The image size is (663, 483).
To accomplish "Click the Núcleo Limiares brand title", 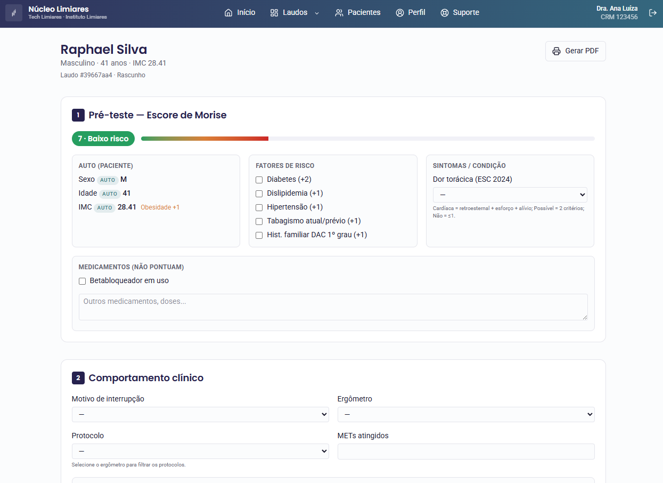I will coord(59,9).
